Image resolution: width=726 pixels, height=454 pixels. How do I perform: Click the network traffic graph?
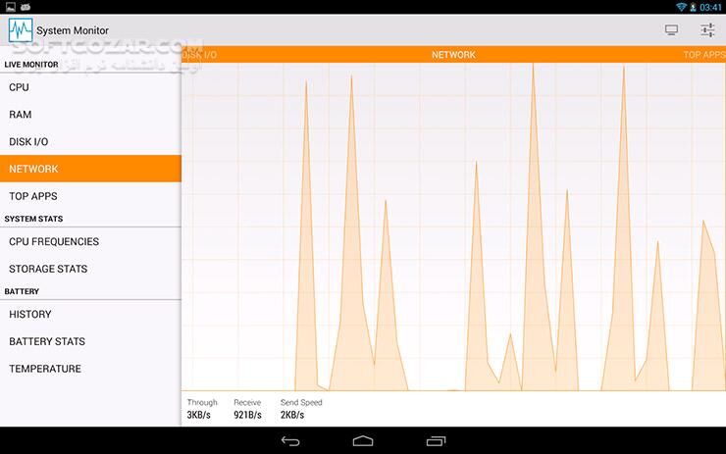pos(453,227)
